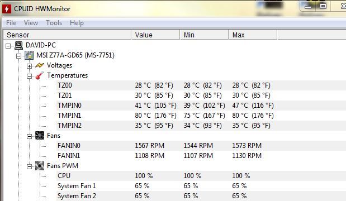Select the TMPIN1 sensor row
The width and height of the screenshot is (346, 201).
tap(201, 116)
